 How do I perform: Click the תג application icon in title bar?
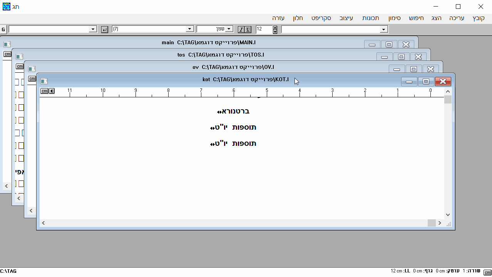[x=7, y=7]
